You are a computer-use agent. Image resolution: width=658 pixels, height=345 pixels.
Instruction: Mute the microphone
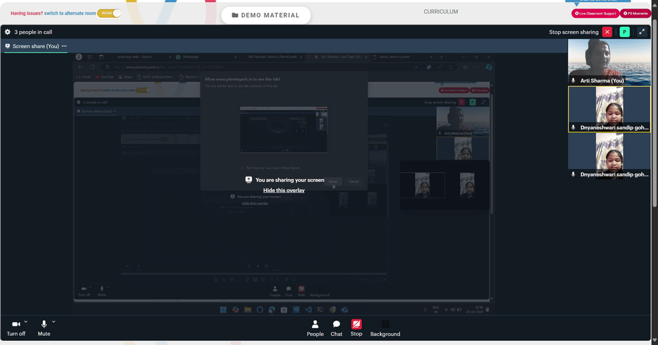click(x=43, y=329)
